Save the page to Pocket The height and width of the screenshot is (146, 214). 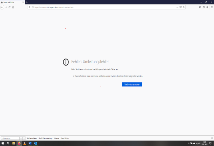tap(180, 7)
